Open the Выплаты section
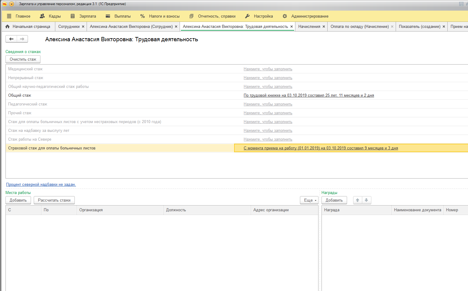 tap(118, 16)
